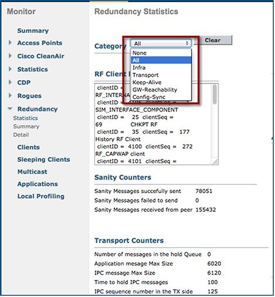Open the Multicast page
This screenshot has width=275, height=297.
point(32,172)
